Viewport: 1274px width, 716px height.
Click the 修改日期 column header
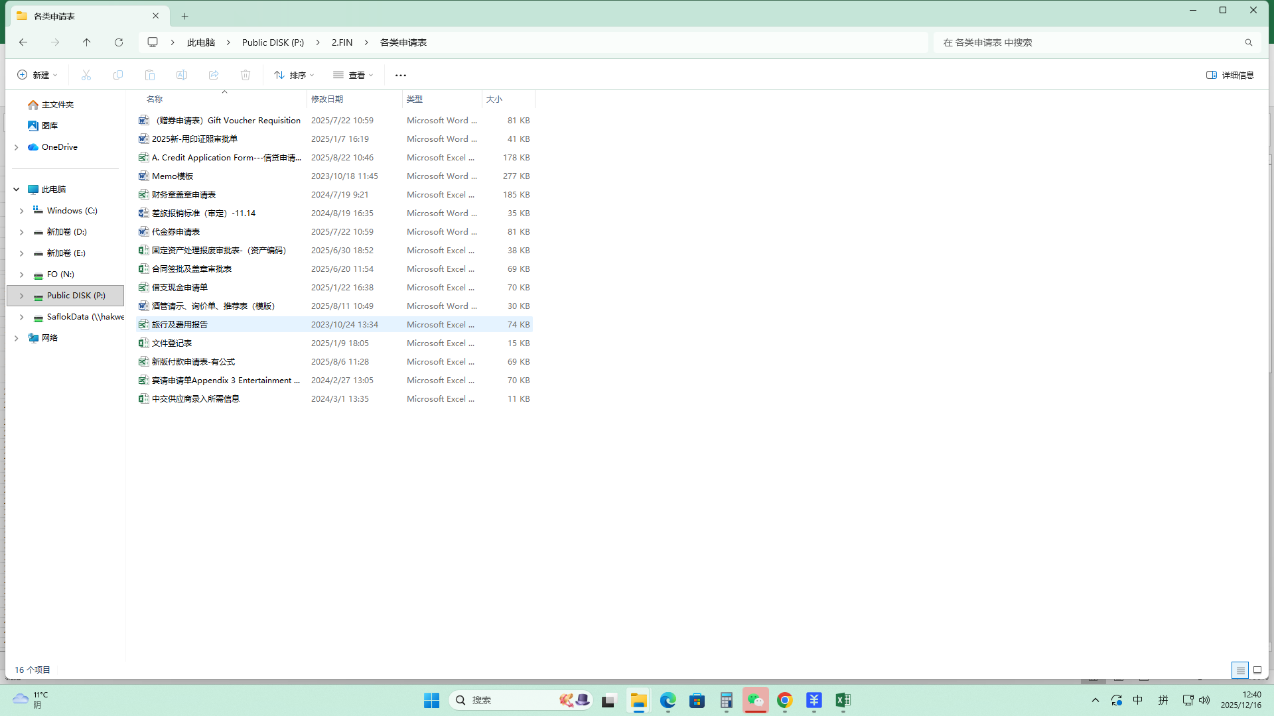[327, 99]
